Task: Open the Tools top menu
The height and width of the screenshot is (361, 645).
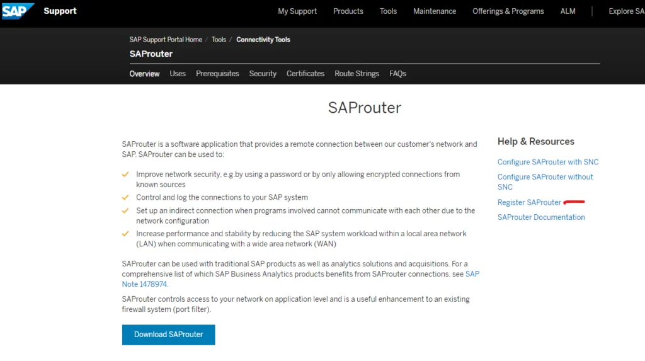Action: tap(388, 11)
